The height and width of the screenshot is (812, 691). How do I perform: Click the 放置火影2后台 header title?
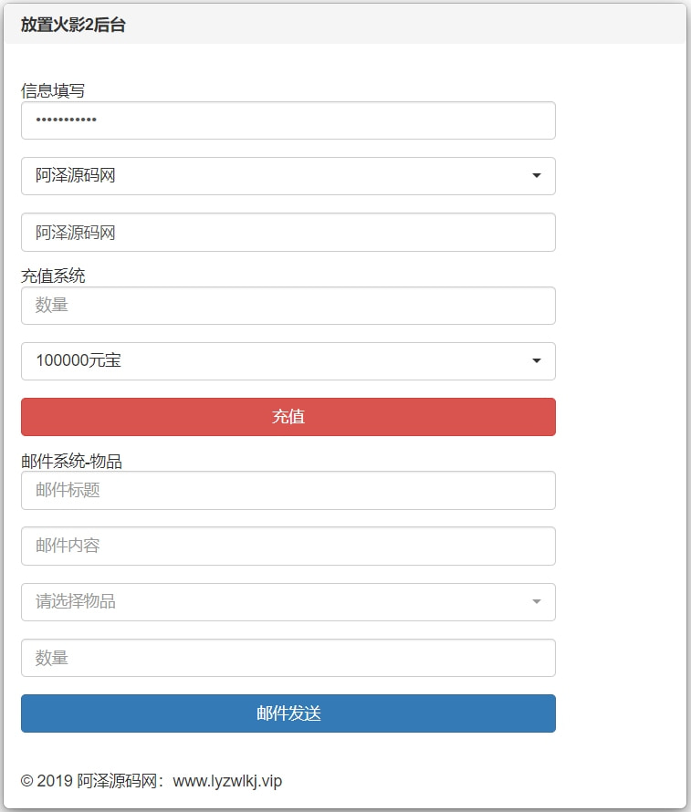(x=73, y=25)
